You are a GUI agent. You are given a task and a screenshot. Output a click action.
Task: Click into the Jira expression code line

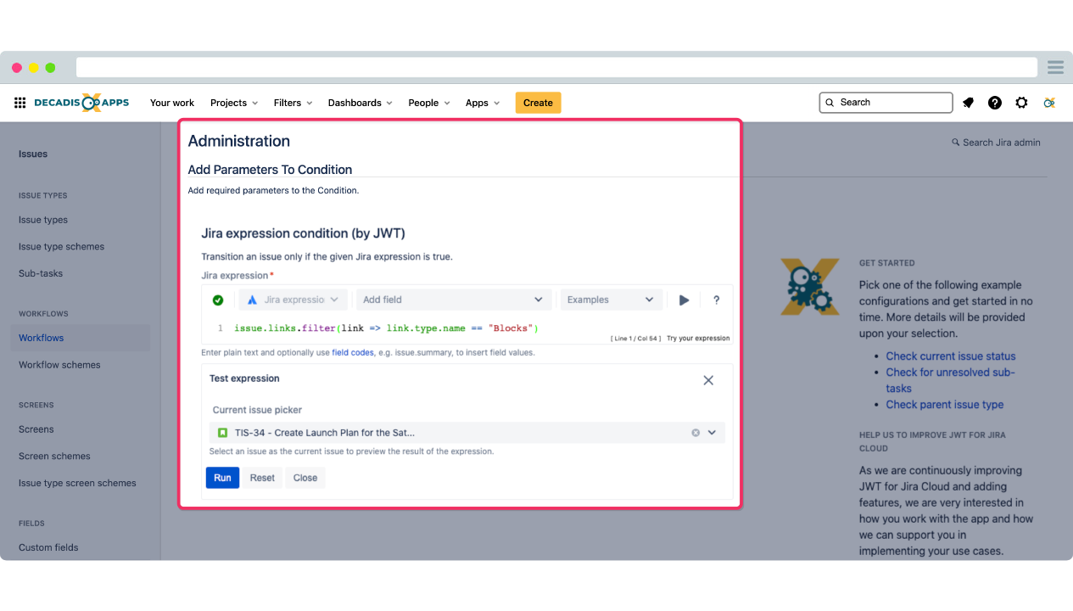tap(387, 328)
